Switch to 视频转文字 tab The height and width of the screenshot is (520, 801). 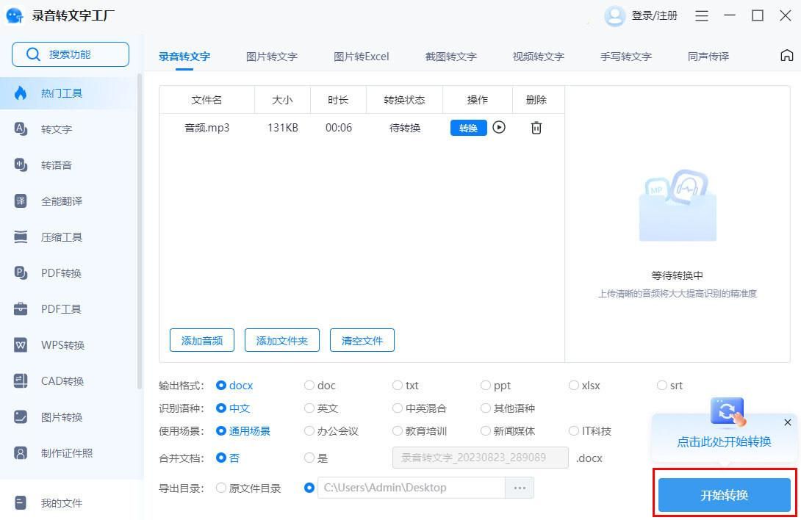point(538,57)
